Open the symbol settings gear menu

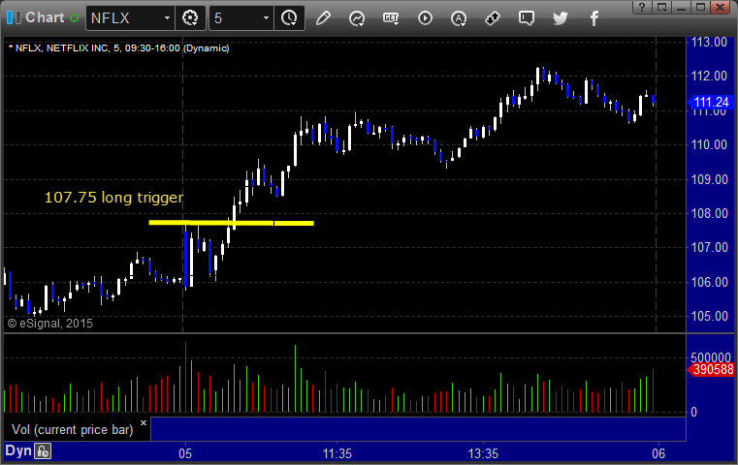190,18
